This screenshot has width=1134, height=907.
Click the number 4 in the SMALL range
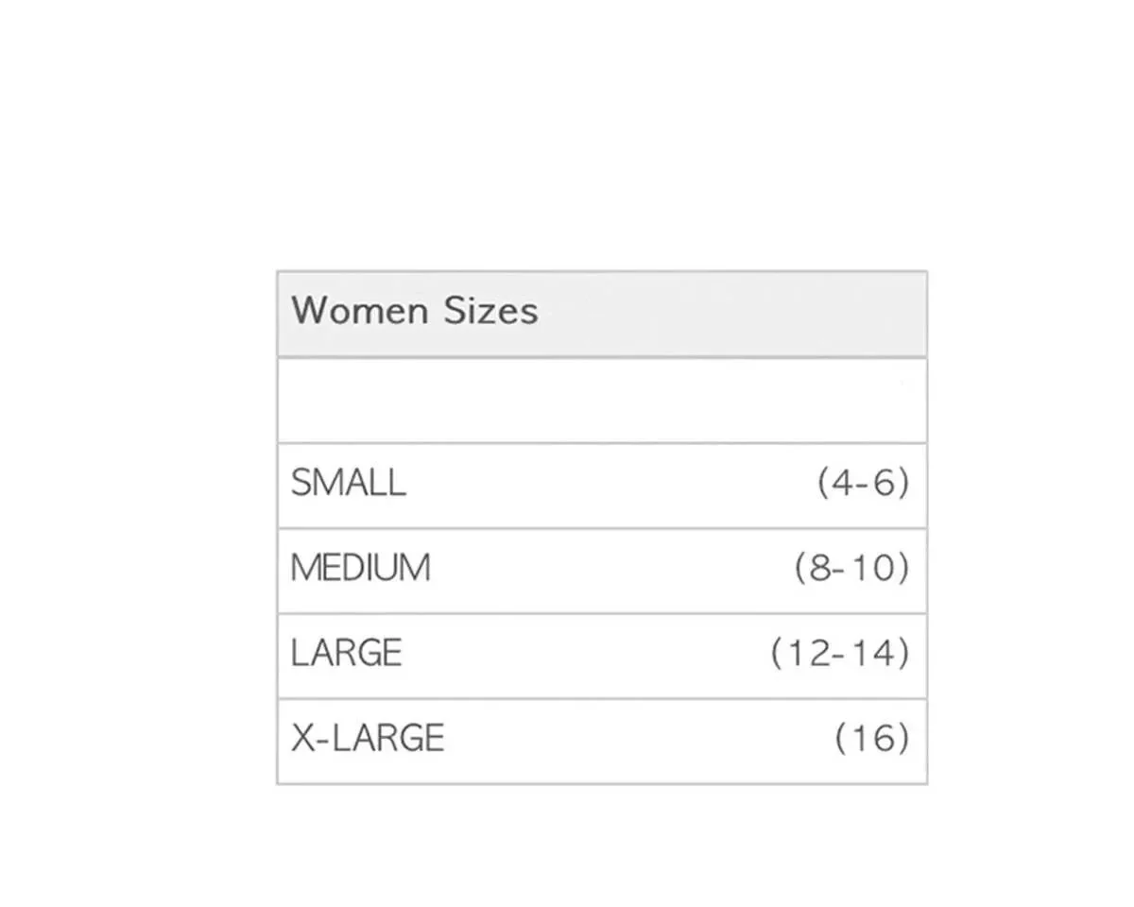tap(840, 484)
